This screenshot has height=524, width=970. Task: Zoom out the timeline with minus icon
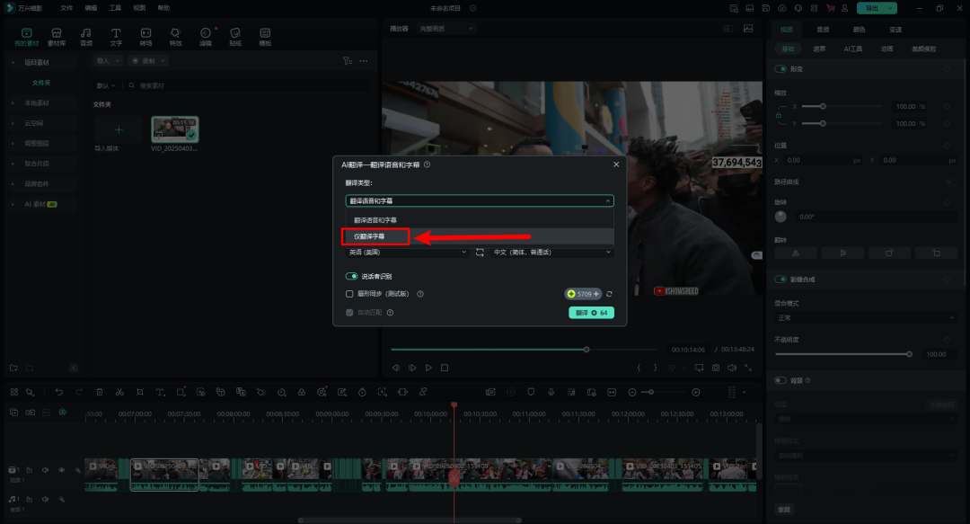click(x=631, y=392)
